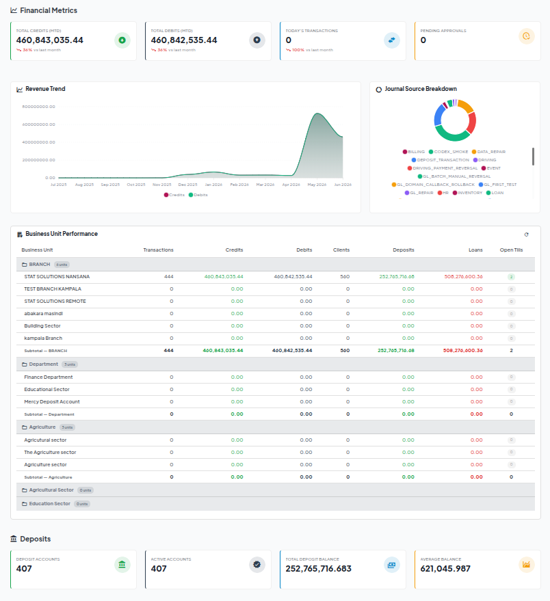Click the Clients column header
Screen dimensions: 550x601
341,250
